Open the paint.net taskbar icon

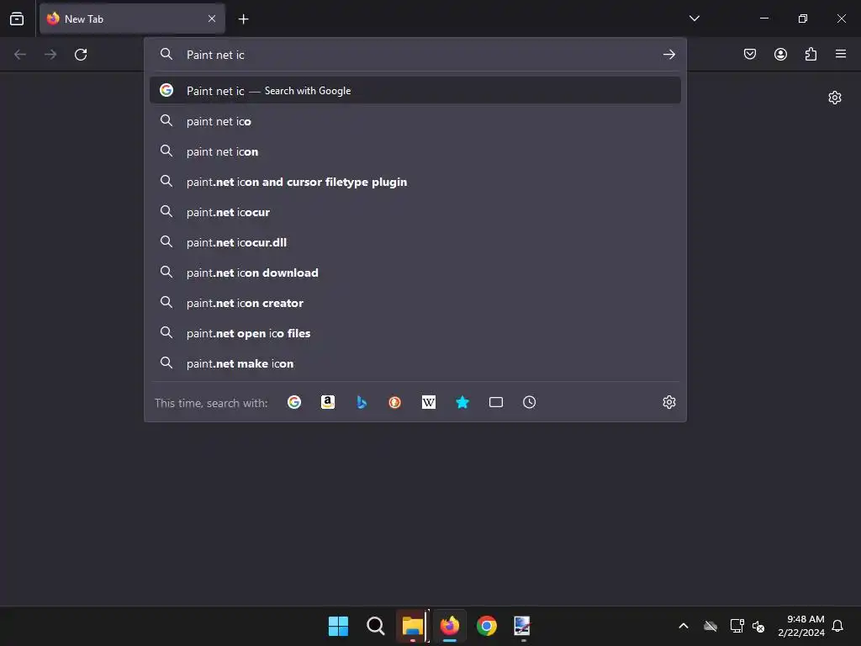point(522,626)
